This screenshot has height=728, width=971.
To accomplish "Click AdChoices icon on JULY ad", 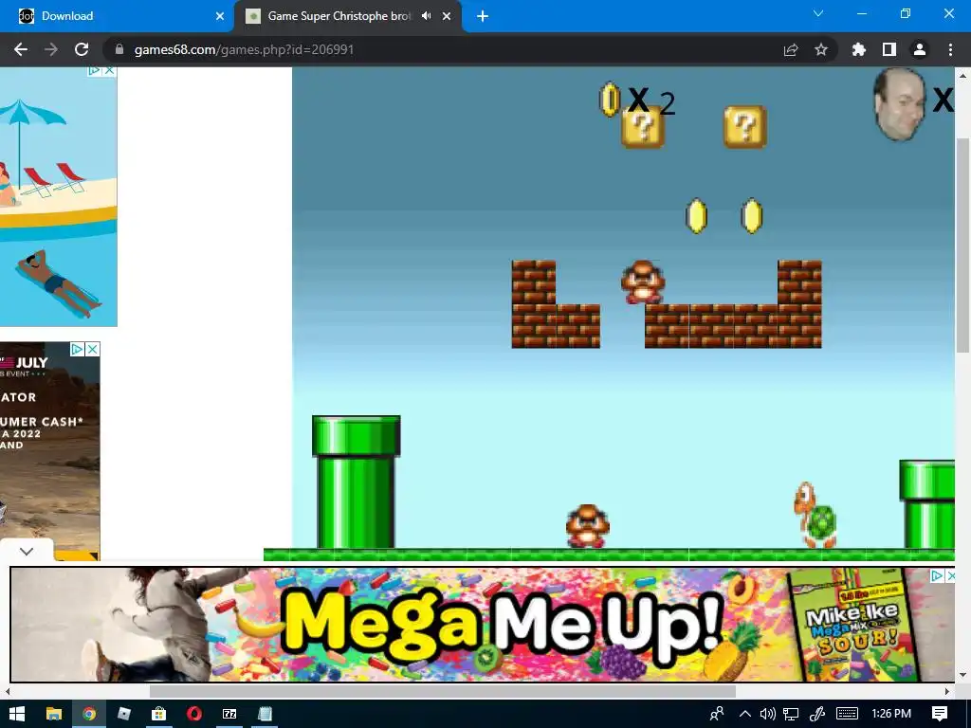I will pos(77,349).
